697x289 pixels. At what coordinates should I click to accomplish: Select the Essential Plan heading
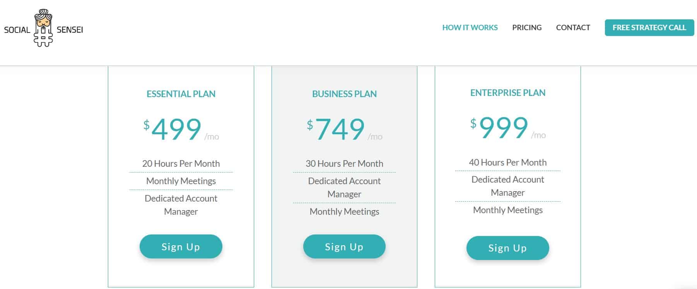point(181,94)
